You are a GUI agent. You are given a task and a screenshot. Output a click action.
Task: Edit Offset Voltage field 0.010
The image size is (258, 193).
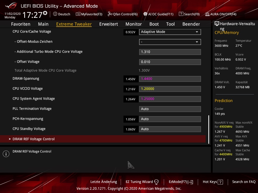click(170, 62)
